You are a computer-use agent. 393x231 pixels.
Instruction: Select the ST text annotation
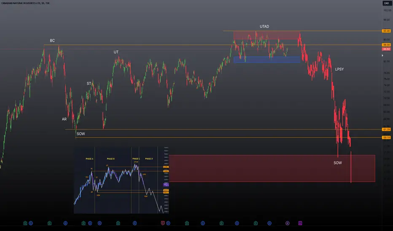pyautogui.click(x=89, y=84)
